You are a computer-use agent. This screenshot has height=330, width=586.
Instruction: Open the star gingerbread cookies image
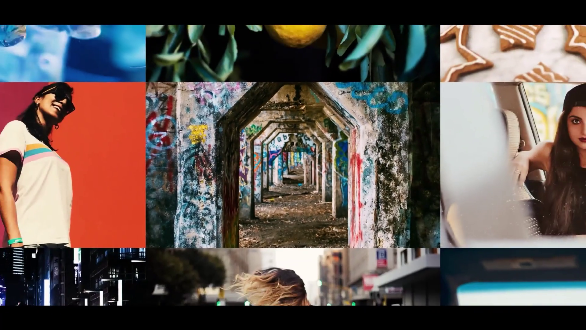[513, 53]
